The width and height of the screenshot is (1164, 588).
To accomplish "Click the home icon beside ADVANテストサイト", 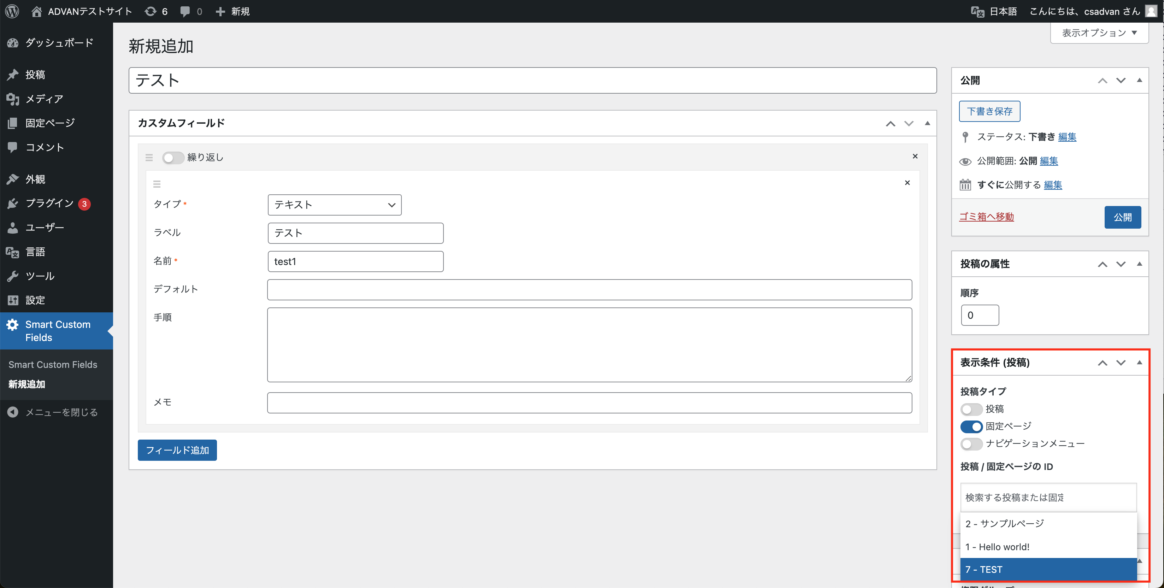I will pos(37,11).
